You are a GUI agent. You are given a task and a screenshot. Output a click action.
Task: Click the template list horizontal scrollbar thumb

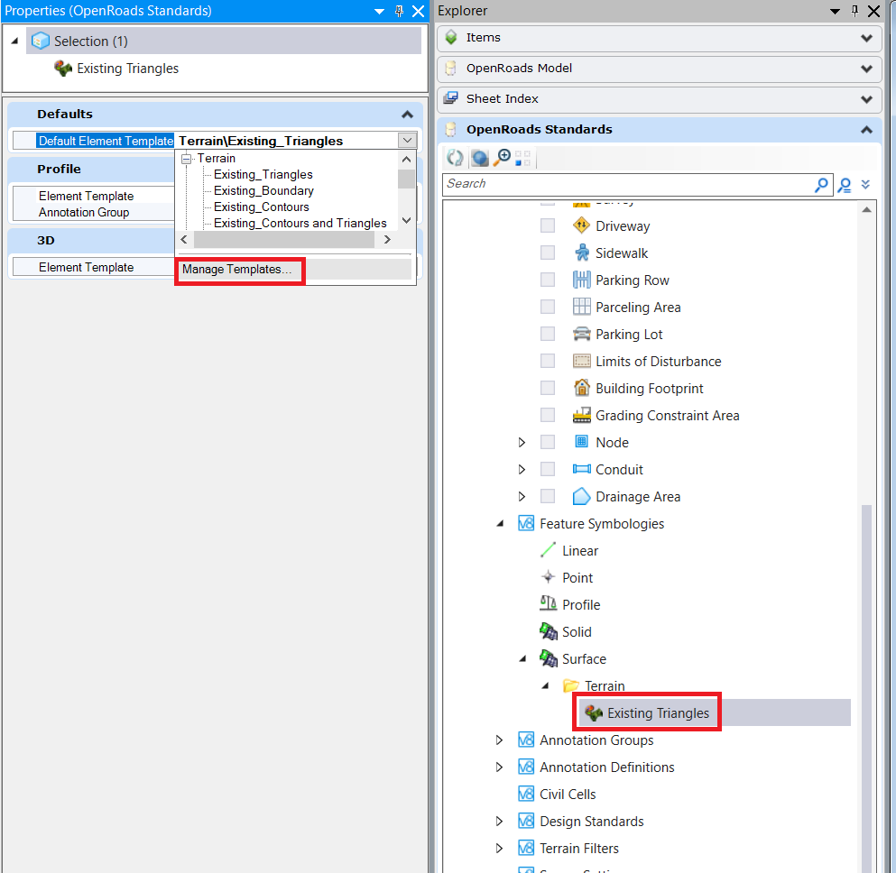coord(284,240)
